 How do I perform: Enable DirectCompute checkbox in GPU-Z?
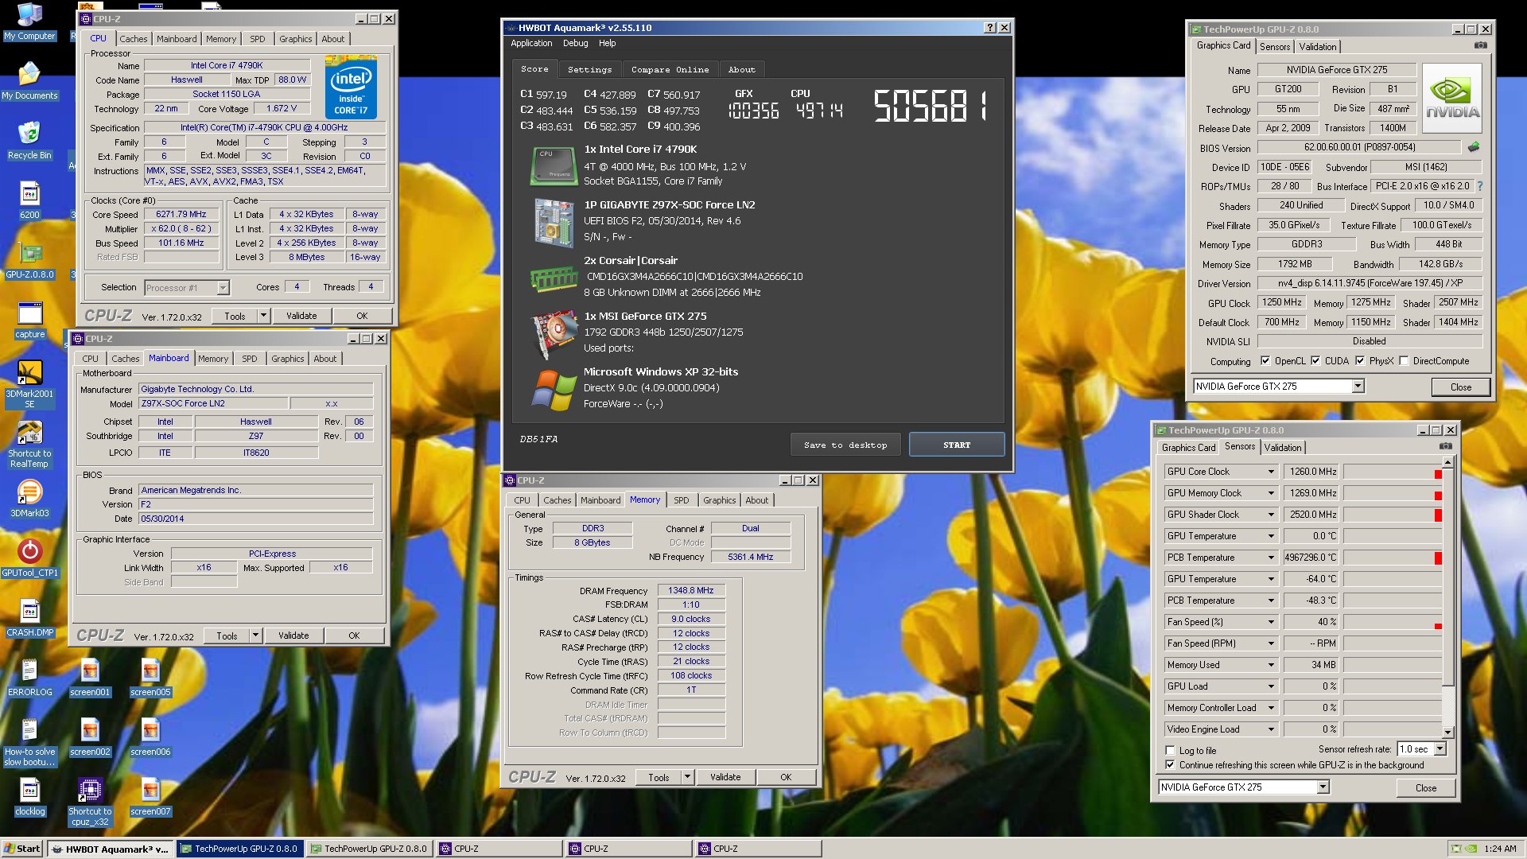pyautogui.click(x=1404, y=360)
